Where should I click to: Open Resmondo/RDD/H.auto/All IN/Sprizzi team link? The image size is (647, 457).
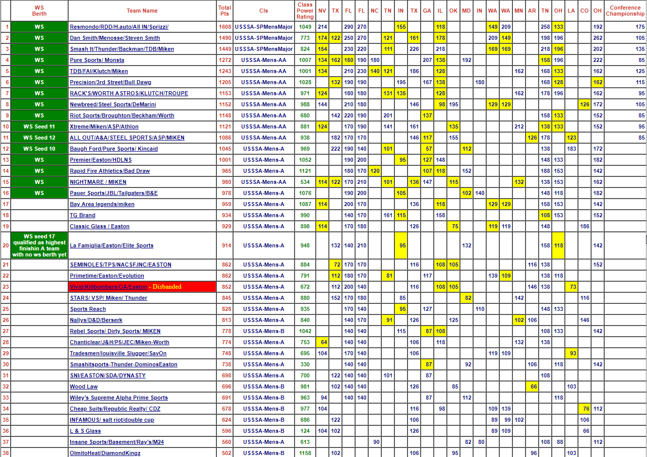pyautogui.click(x=119, y=27)
